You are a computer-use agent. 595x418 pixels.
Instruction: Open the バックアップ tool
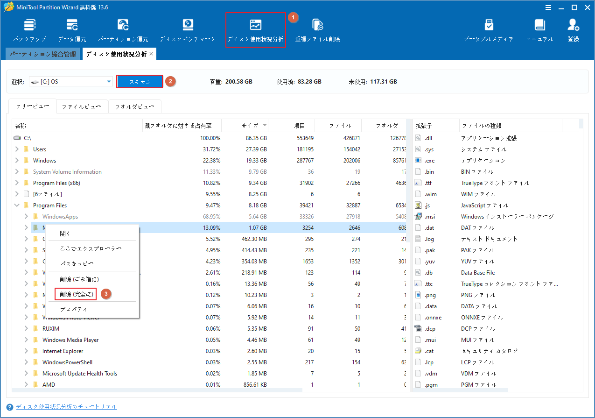[x=30, y=30]
